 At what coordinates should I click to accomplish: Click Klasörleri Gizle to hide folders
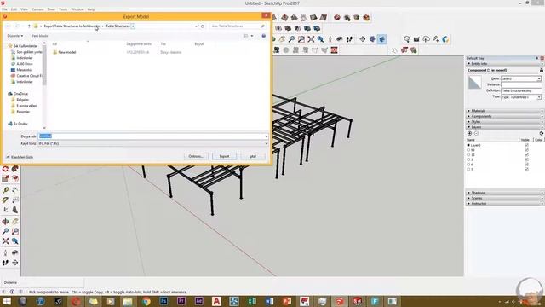click(20, 157)
